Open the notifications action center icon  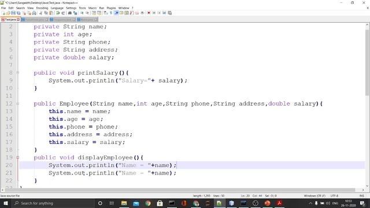coord(362,203)
